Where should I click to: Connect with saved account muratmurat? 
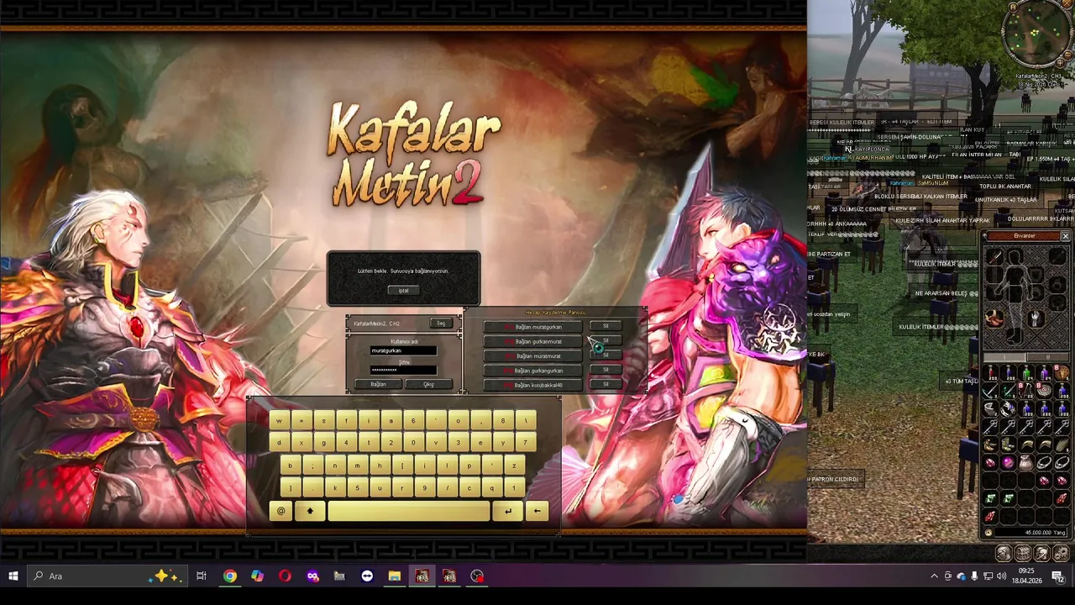point(532,355)
